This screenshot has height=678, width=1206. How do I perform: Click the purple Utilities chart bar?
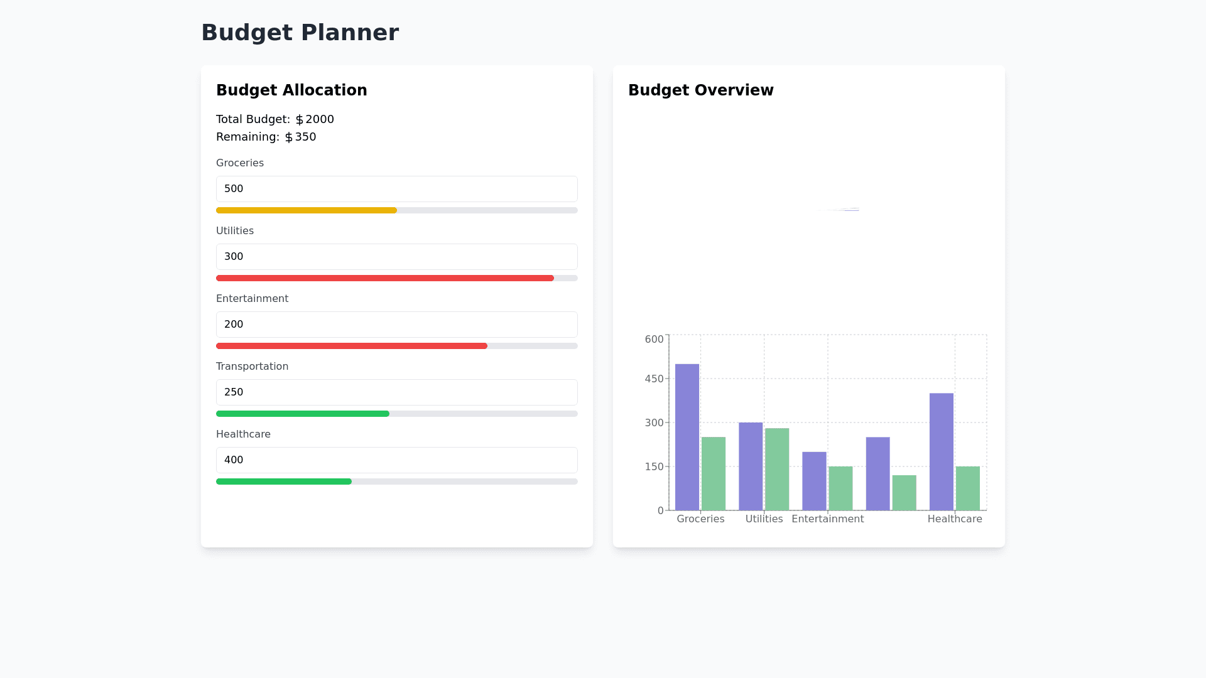751,466
